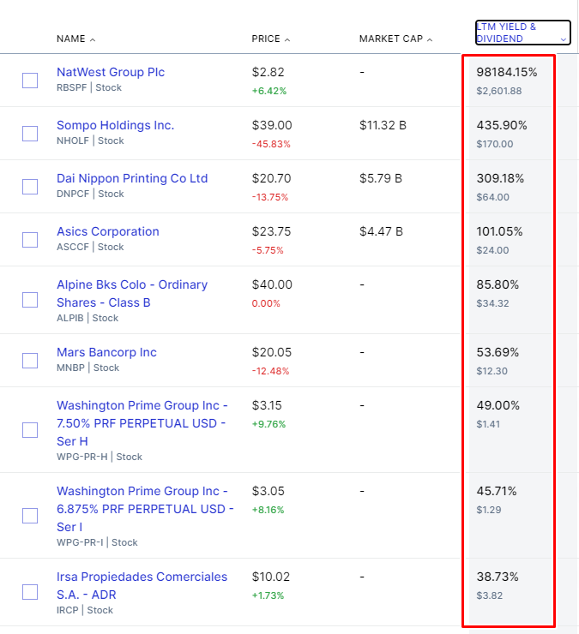The image size is (579, 634).
Task: Check the Asics Corporation row checkbox
Action: pyautogui.click(x=30, y=240)
